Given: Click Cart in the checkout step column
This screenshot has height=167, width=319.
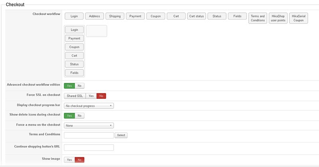Looking at the screenshot, I should (x=74, y=55).
